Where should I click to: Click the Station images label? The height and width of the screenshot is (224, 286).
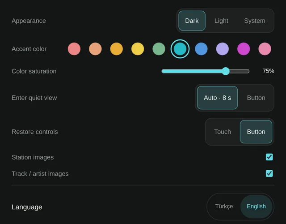point(33,157)
